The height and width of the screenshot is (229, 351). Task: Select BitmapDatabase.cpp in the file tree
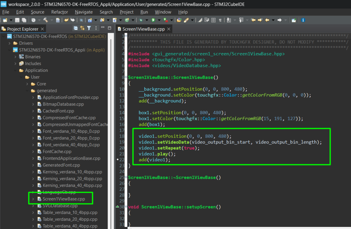[63, 104]
